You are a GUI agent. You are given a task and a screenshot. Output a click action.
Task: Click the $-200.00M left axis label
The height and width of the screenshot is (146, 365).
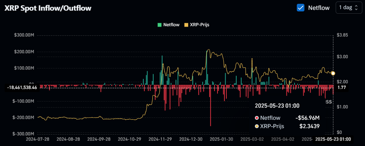click(24, 118)
